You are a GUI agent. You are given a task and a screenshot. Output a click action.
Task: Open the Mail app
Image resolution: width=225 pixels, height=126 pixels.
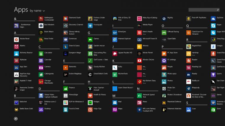[x=115, y=103]
